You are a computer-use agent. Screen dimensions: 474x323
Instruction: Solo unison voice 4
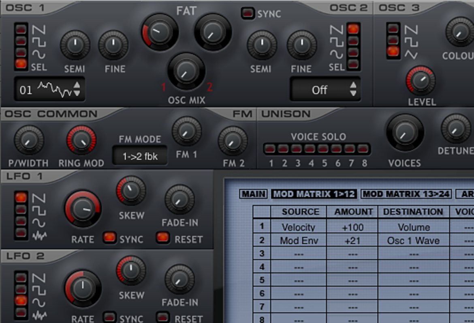pyautogui.click(x=310, y=149)
